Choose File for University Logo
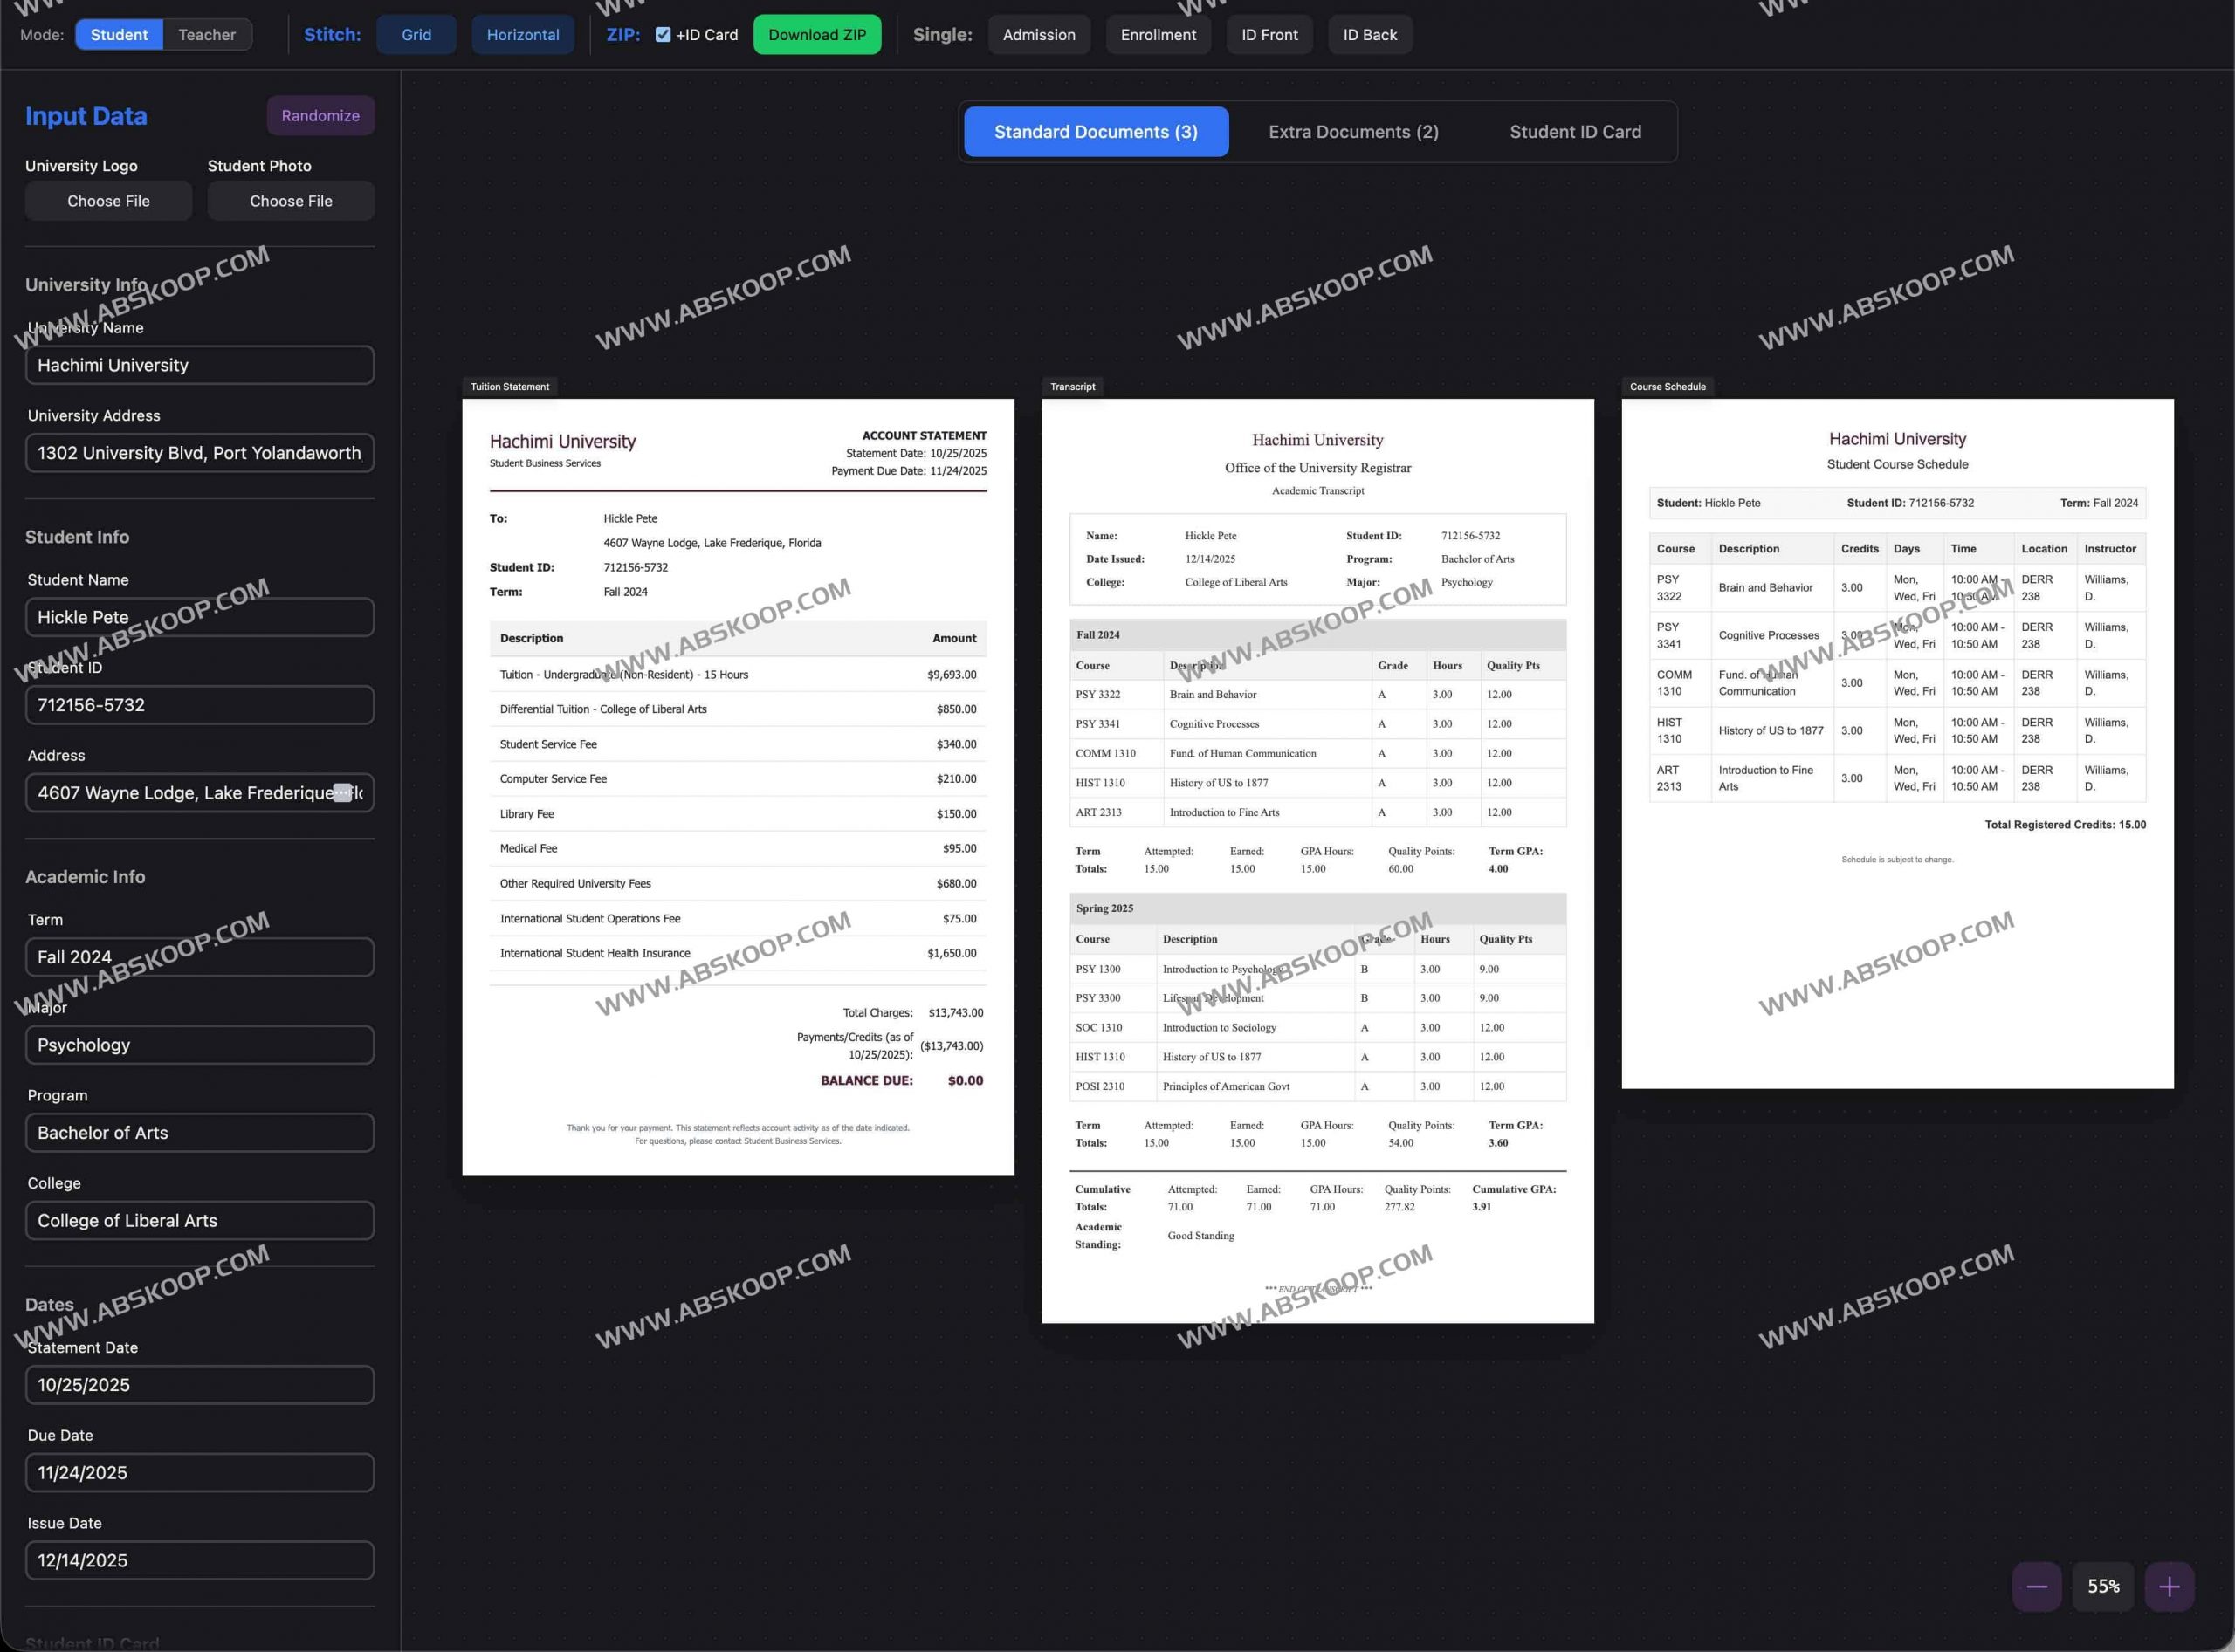 point(108,201)
